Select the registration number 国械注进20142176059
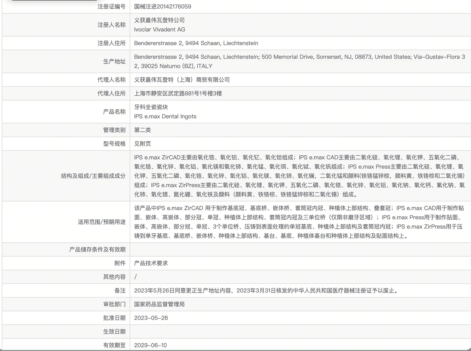Image resolution: width=471 pixels, height=351 pixels. pyautogui.click(x=162, y=7)
